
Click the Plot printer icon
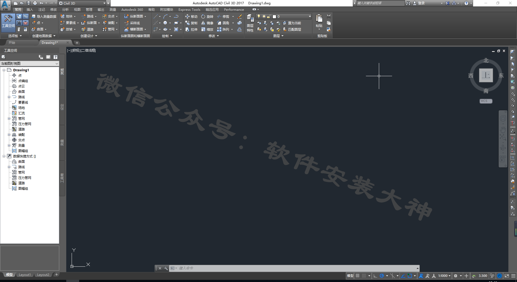[x=35, y=3]
